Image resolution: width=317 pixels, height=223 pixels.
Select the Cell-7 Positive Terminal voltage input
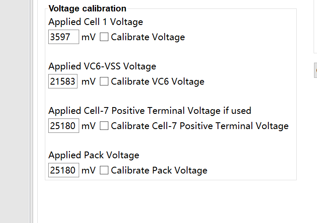tap(63, 126)
